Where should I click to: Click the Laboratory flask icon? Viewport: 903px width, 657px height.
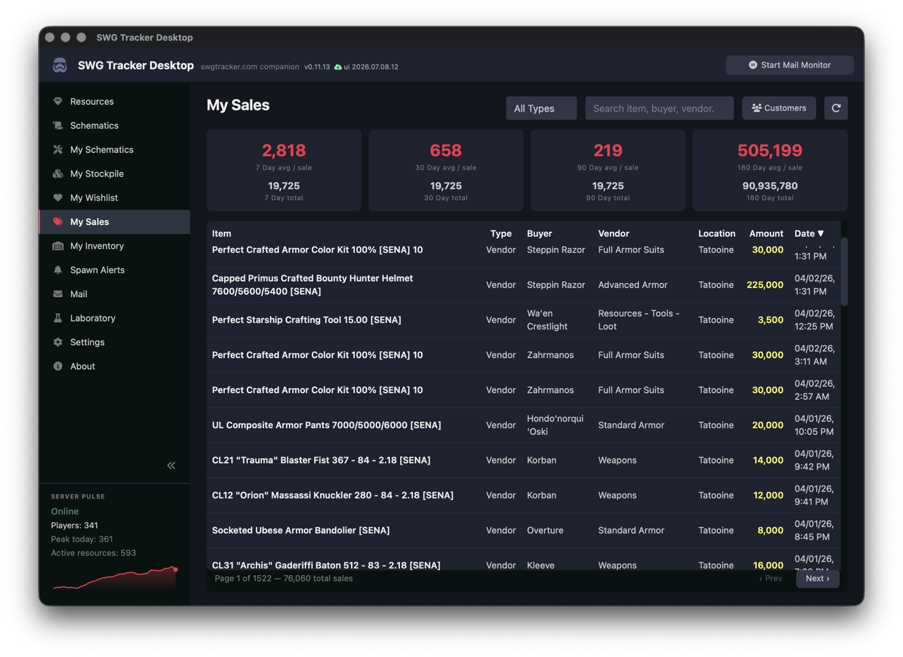coord(58,318)
